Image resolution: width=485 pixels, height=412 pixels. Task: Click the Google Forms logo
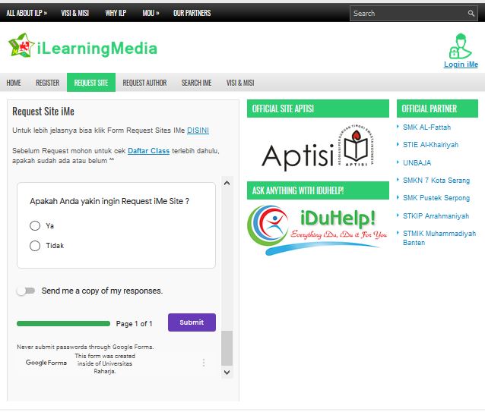tap(46, 363)
